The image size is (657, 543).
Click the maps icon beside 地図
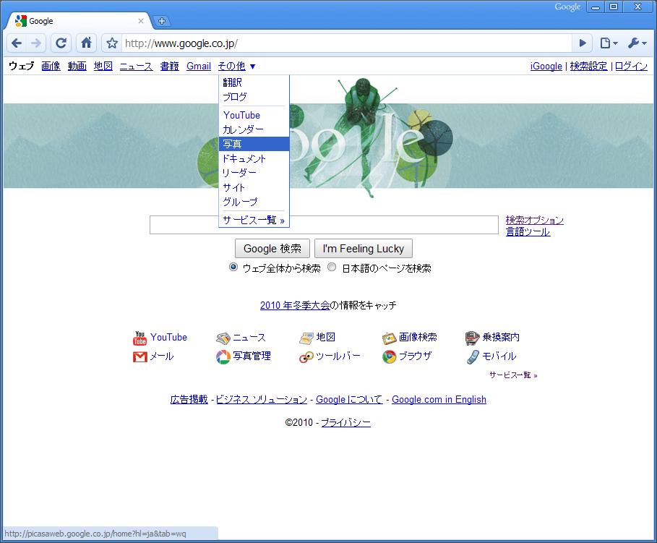point(306,338)
